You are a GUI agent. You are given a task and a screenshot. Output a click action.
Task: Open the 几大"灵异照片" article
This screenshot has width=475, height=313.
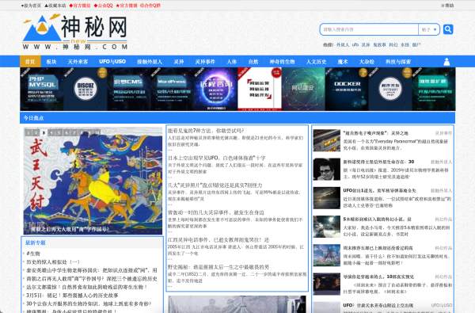click(215, 185)
